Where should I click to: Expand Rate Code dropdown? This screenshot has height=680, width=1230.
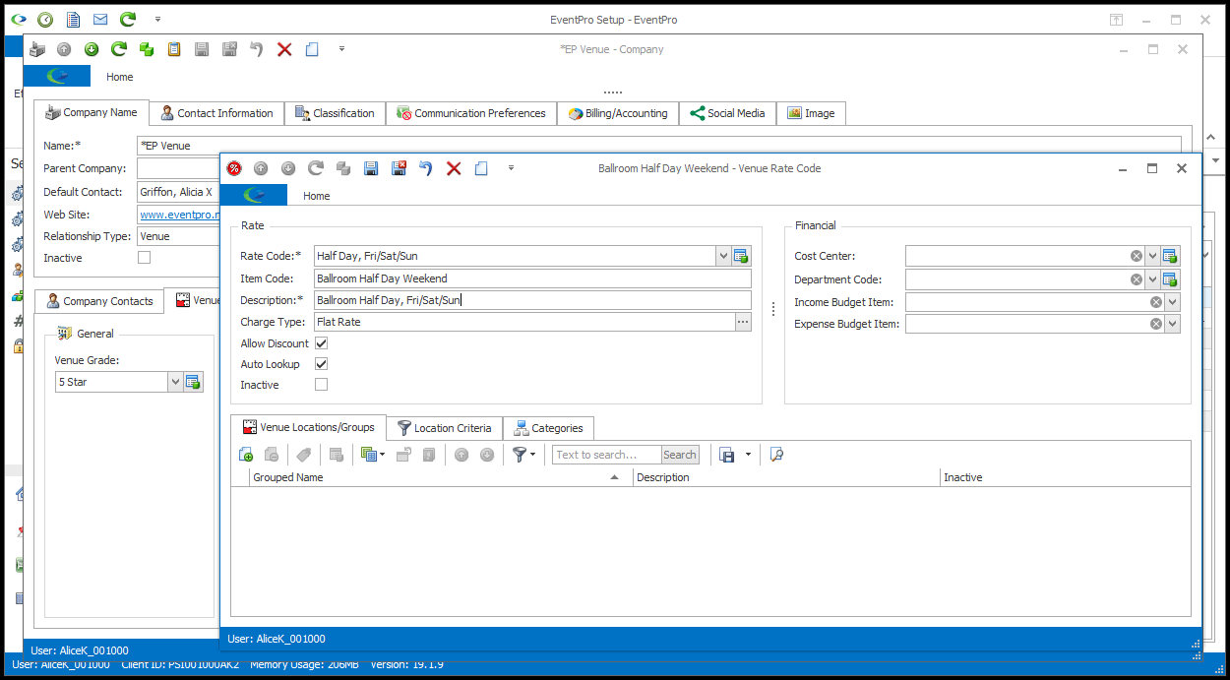click(x=723, y=256)
